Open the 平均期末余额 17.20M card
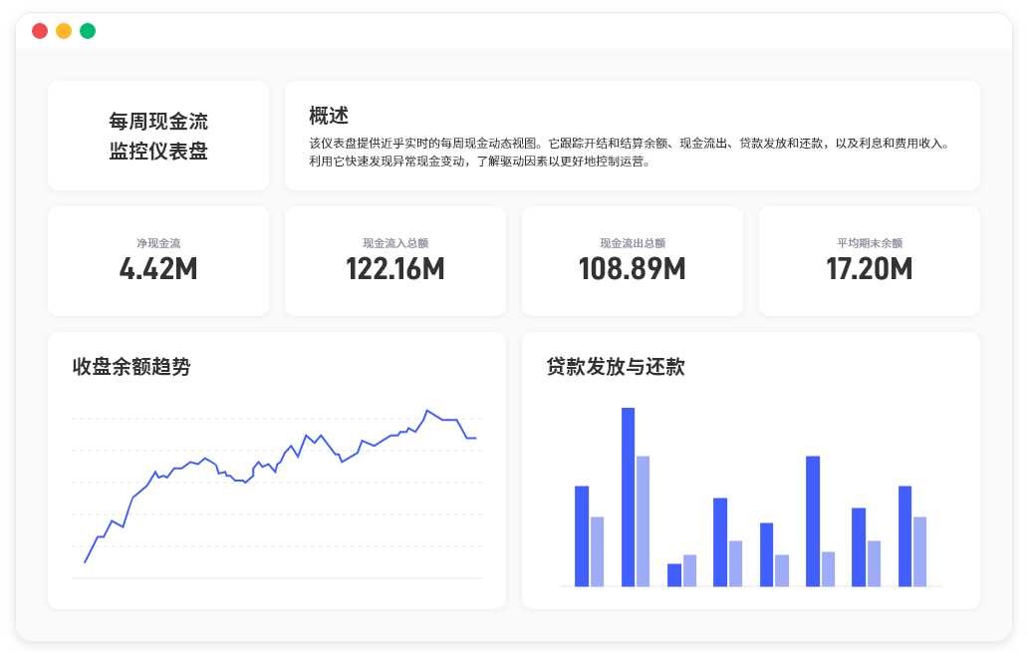 pos(870,261)
